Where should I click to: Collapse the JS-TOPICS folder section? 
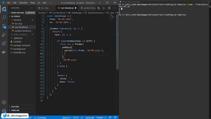pos(15,16)
